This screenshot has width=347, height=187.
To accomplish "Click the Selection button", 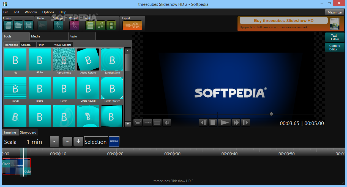I will [x=96, y=142].
